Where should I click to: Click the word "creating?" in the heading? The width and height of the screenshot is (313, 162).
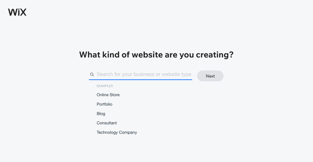(x=215, y=55)
